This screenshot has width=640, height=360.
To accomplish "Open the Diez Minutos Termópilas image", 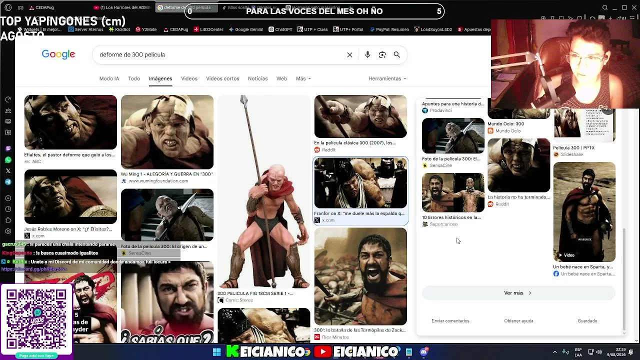I will (x=360, y=276).
